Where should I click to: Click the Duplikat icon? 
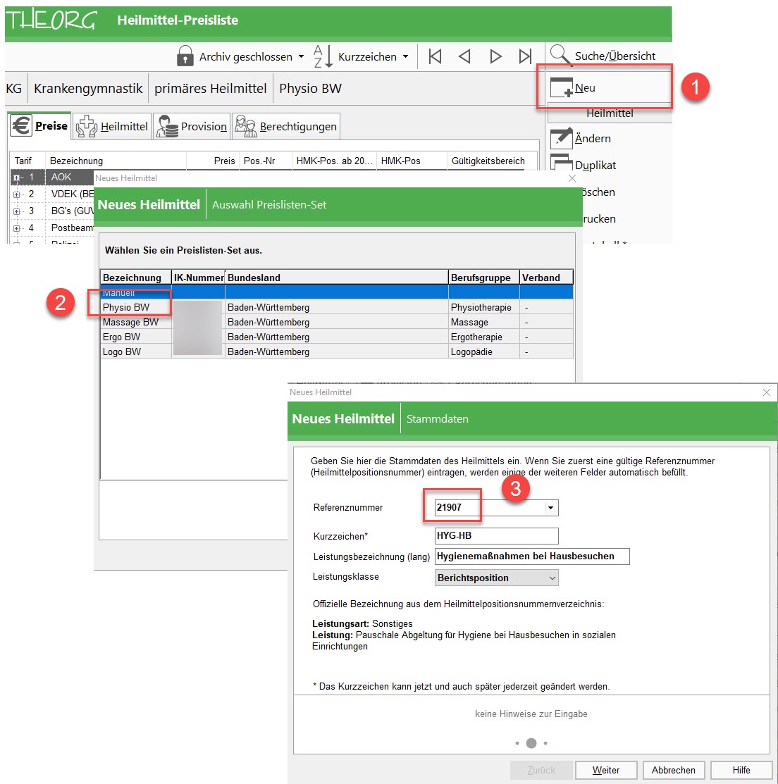click(562, 163)
